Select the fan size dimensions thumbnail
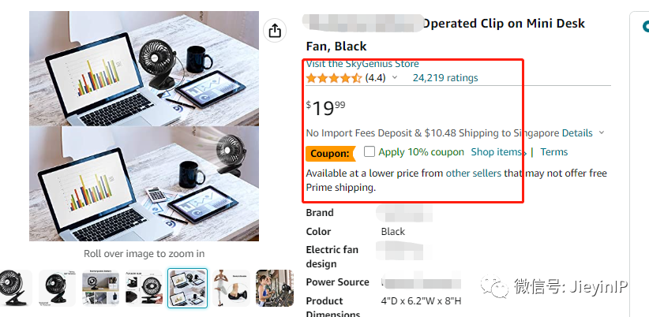This screenshot has height=317, width=649. click(x=144, y=289)
